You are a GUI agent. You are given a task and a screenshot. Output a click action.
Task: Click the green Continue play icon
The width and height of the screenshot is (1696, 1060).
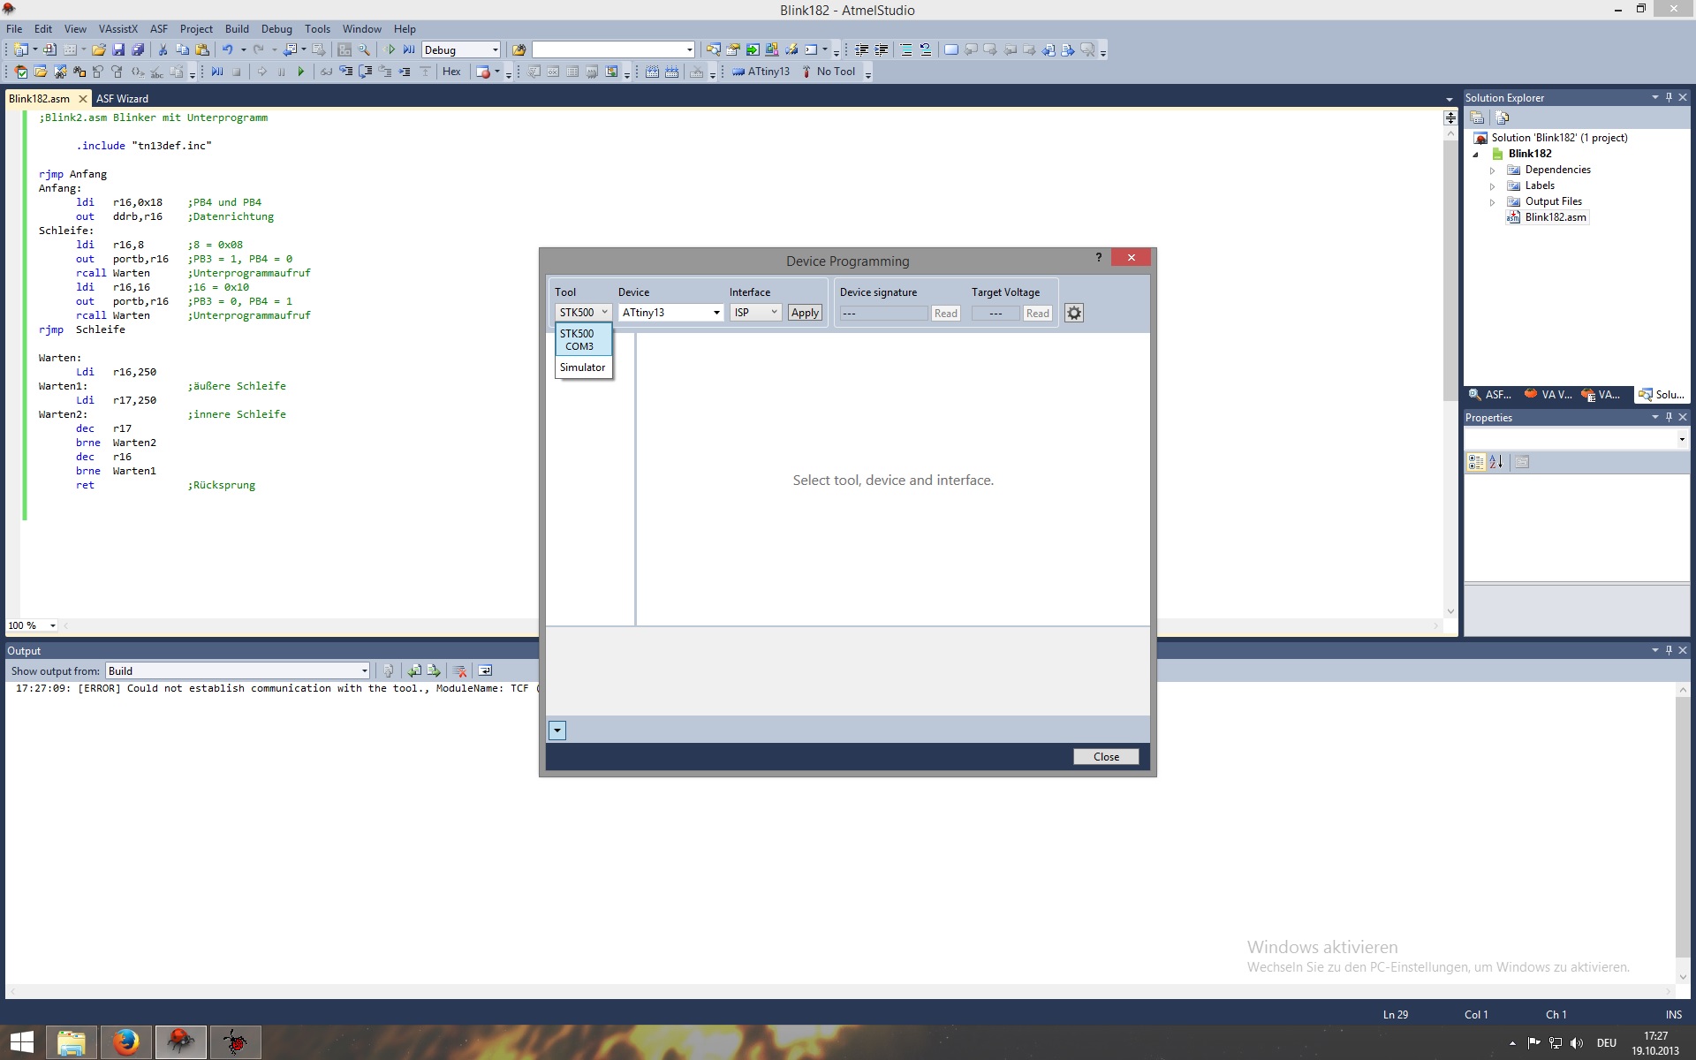(300, 72)
